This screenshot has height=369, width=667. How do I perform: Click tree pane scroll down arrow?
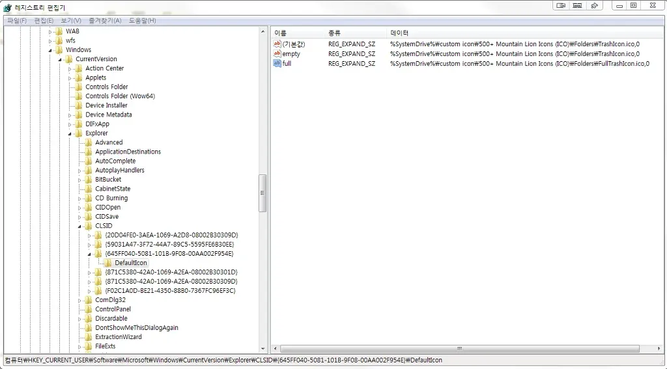(263, 349)
